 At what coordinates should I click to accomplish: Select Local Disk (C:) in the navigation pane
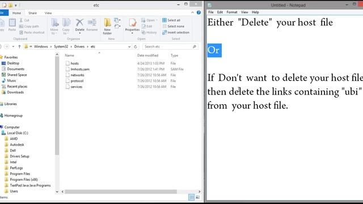pos(18,133)
